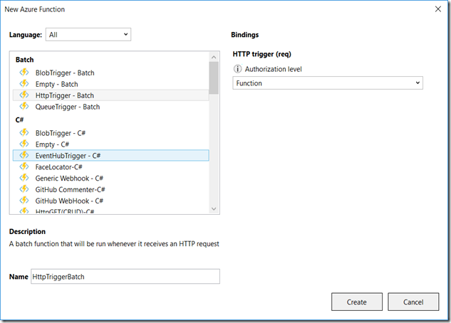Click the template list scroll down arrow

(214, 208)
